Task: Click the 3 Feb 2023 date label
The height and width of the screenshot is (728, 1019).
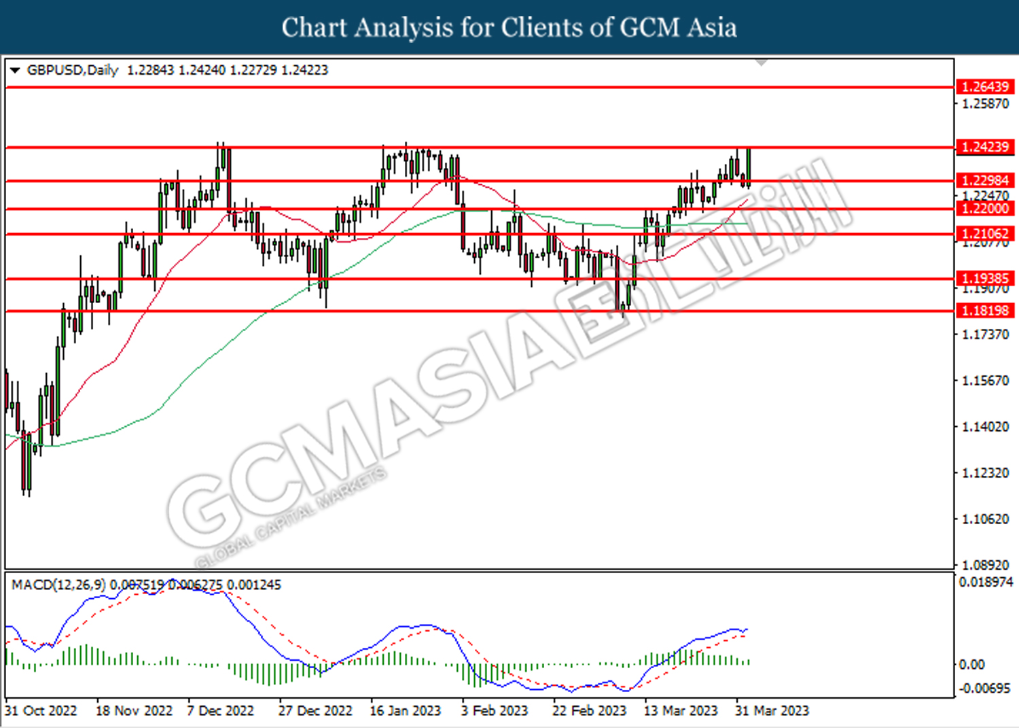Action: point(495,711)
